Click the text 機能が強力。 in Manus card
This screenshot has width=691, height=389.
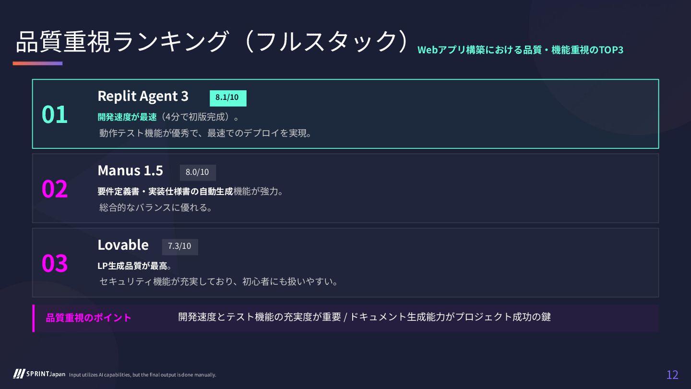click(x=259, y=192)
